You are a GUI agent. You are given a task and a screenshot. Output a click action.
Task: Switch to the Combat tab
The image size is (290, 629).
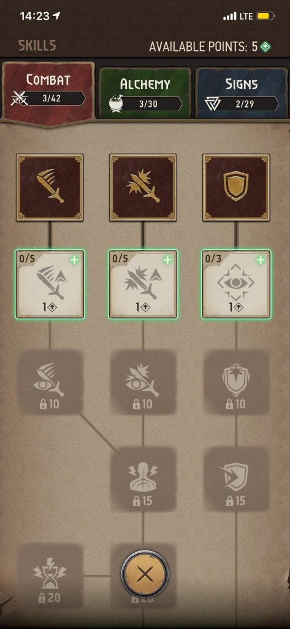[48, 92]
